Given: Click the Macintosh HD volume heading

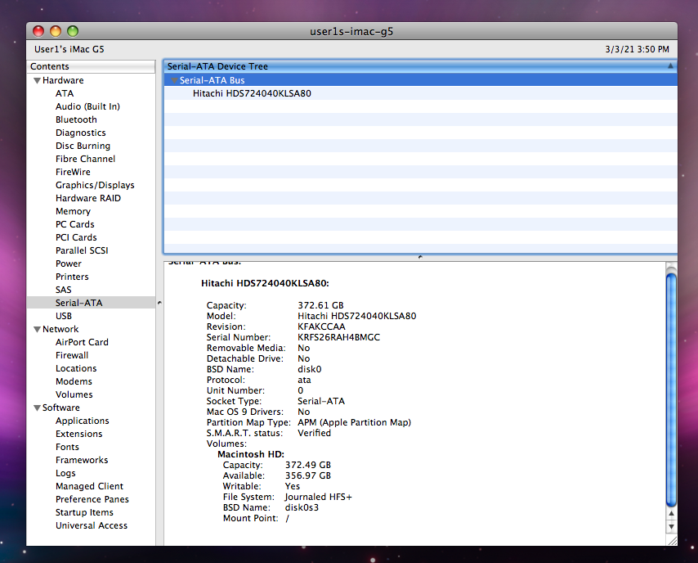Looking at the screenshot, I should tap(251, 454).
